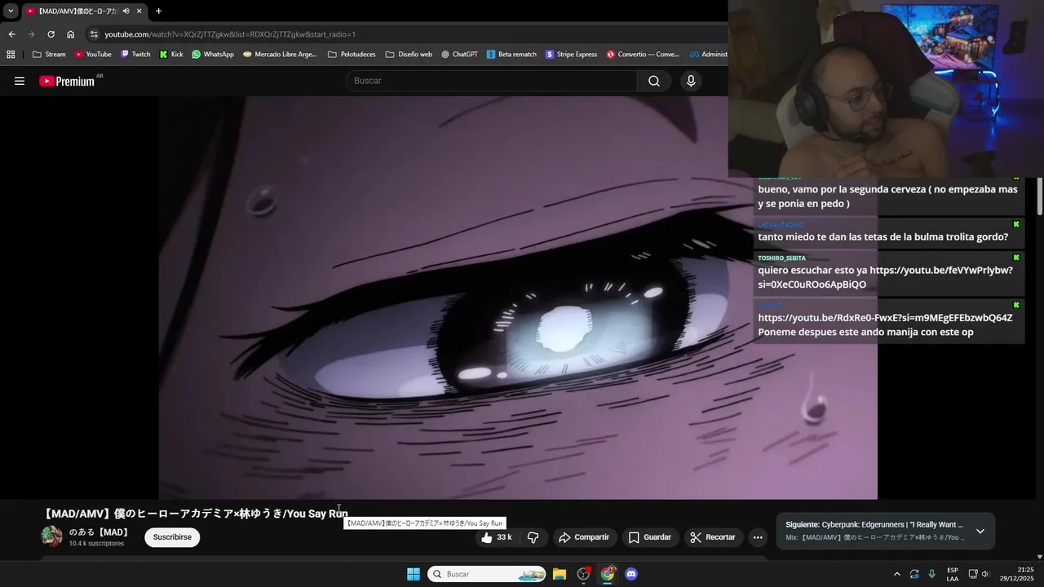
Task: Click the microphone tray icon
Action: point(932,574)
